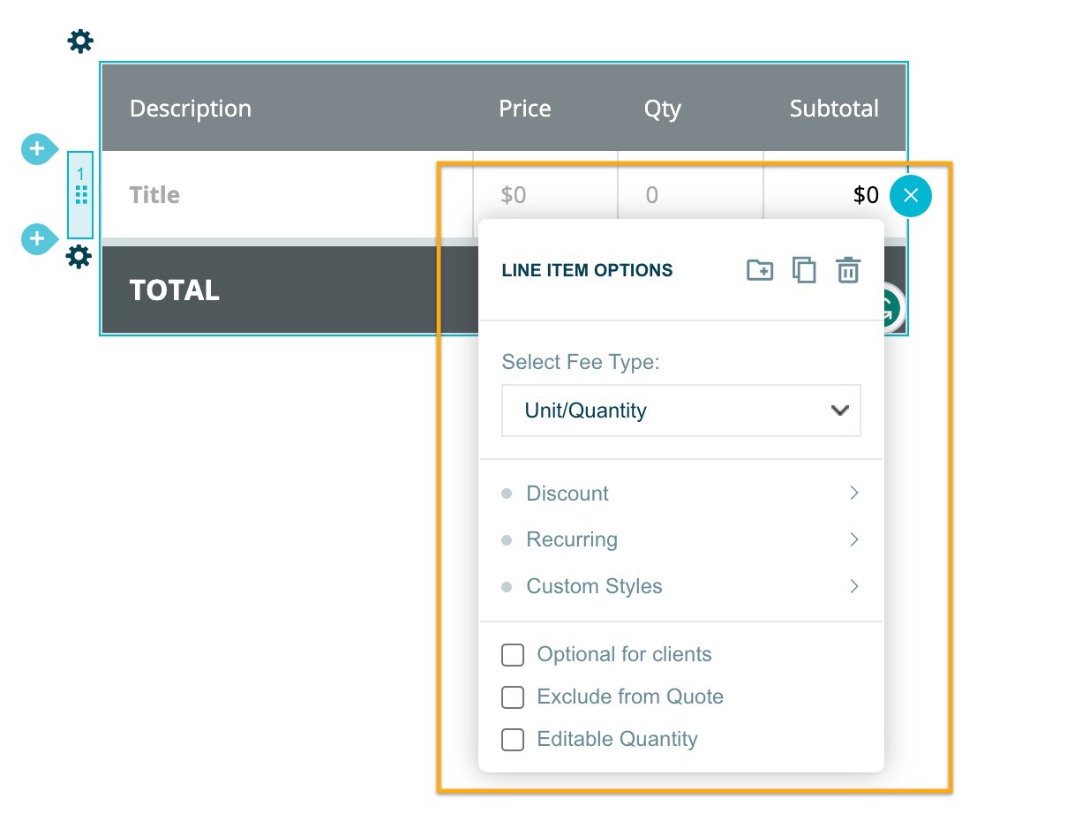Save the line item to the library folder
This screenshot has width=1082, height=821.
760,270
